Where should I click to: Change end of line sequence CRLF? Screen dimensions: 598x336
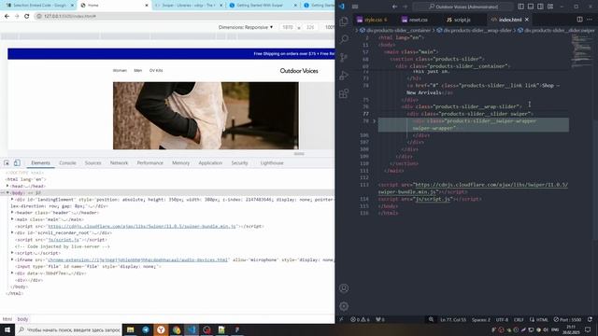[519, 319]
